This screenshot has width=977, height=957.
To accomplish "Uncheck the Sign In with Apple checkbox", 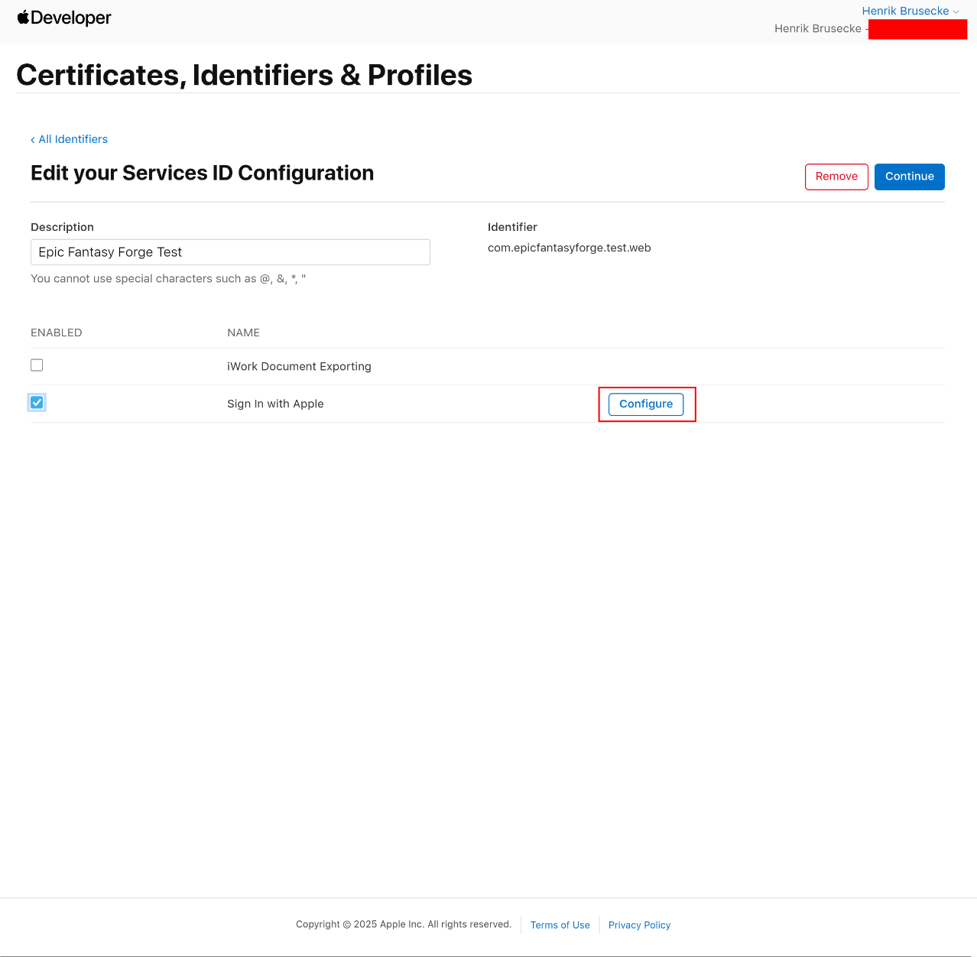I will click(x=37, y=402).
